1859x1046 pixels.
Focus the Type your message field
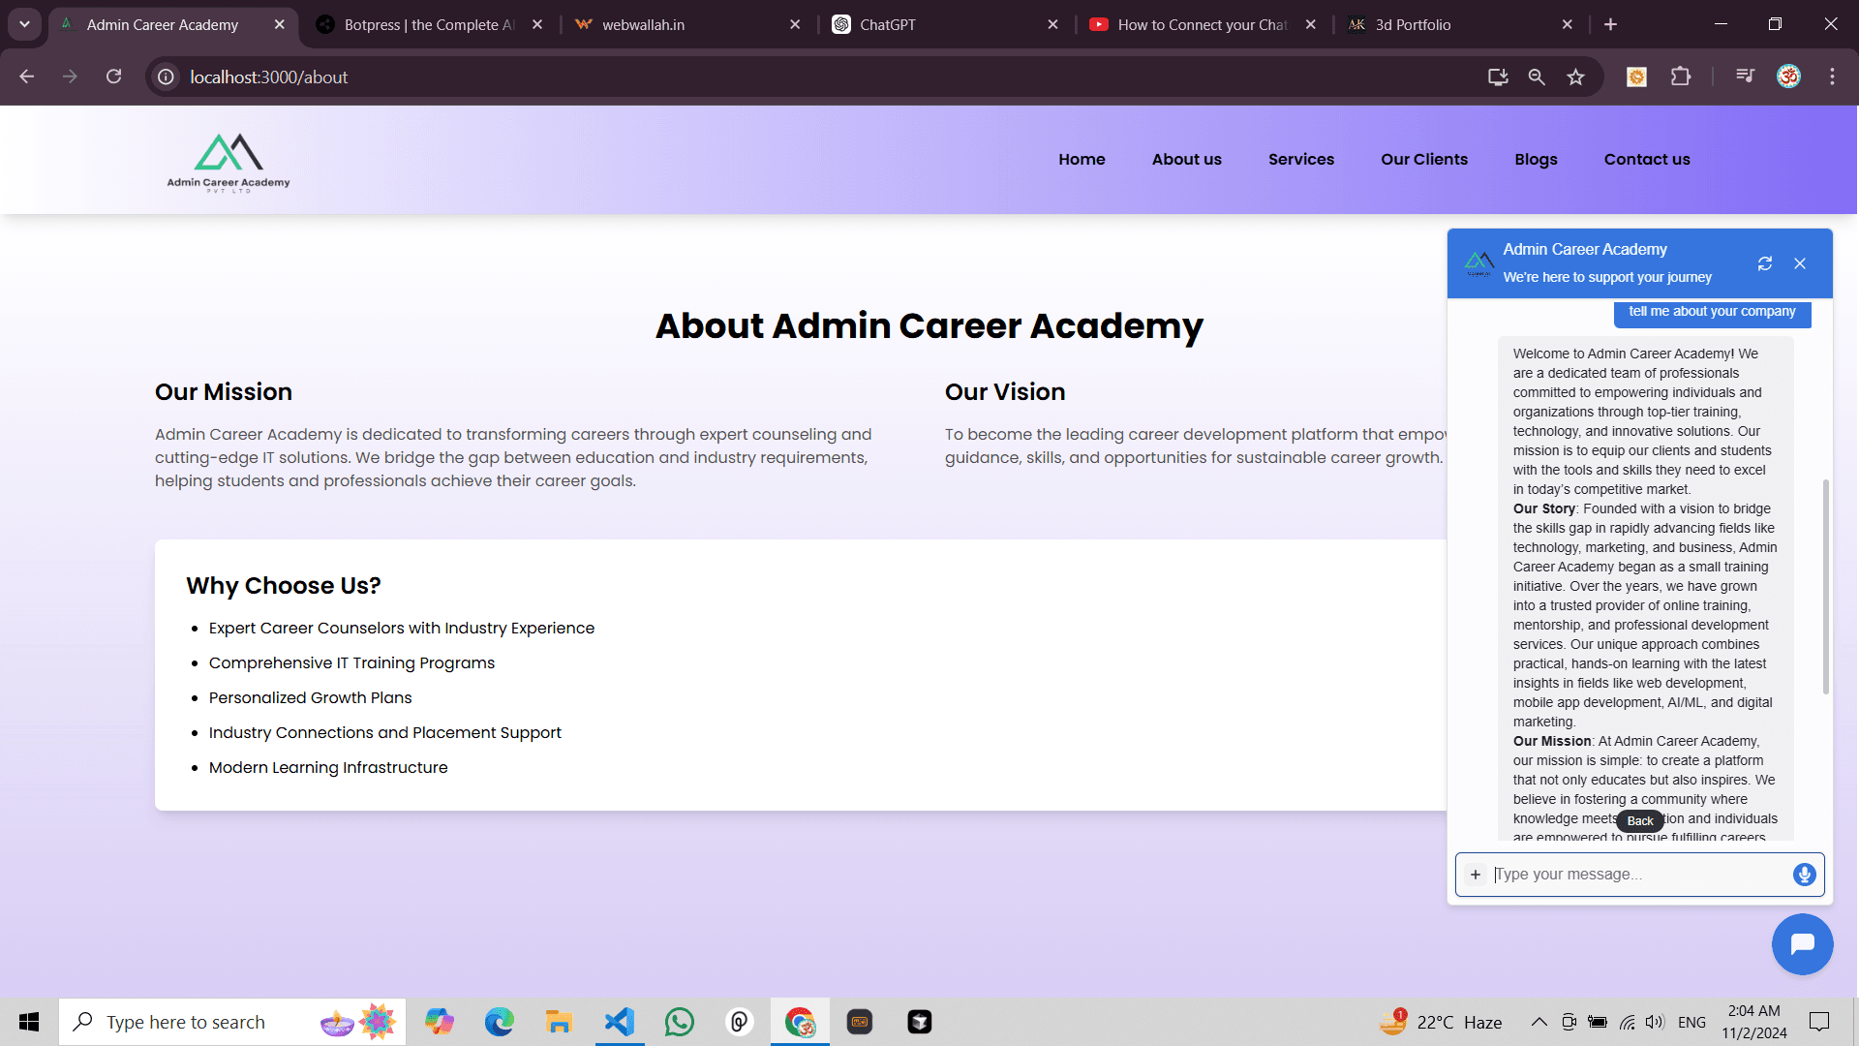click(1640, 875)
